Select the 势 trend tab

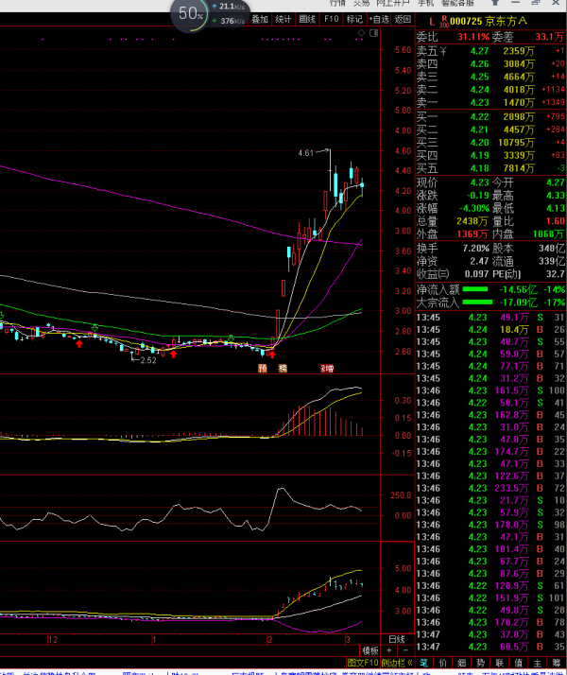tap(481, 663)
